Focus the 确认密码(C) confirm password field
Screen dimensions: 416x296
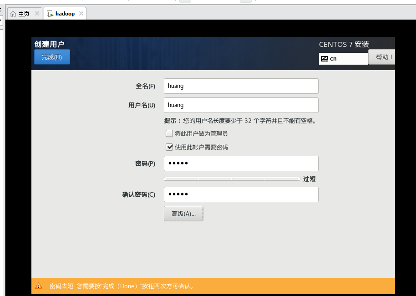pos(241,194)
